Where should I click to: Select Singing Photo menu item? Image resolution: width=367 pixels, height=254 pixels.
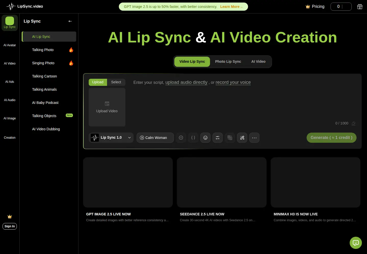[49, 63]
